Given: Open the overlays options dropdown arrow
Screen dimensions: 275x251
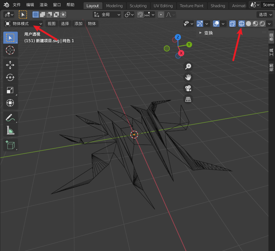Looking at the screenshot, I should pos(223,24).
